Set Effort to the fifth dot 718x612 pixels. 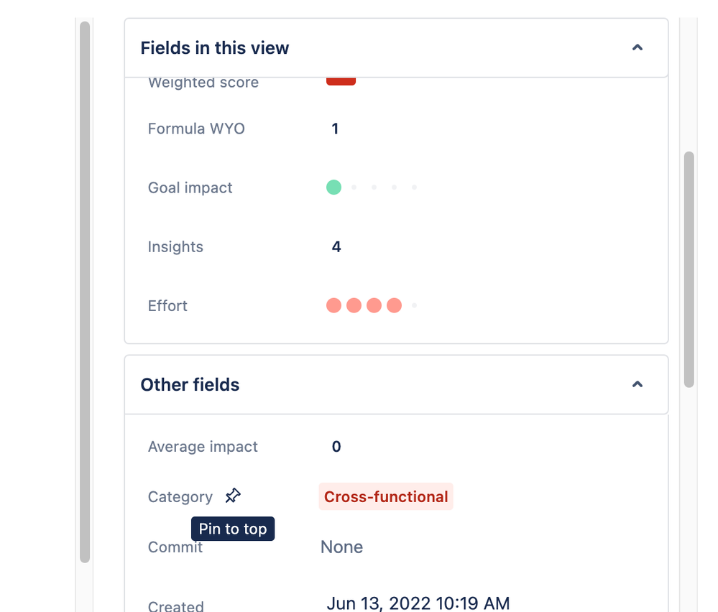(x=414, y=305)
